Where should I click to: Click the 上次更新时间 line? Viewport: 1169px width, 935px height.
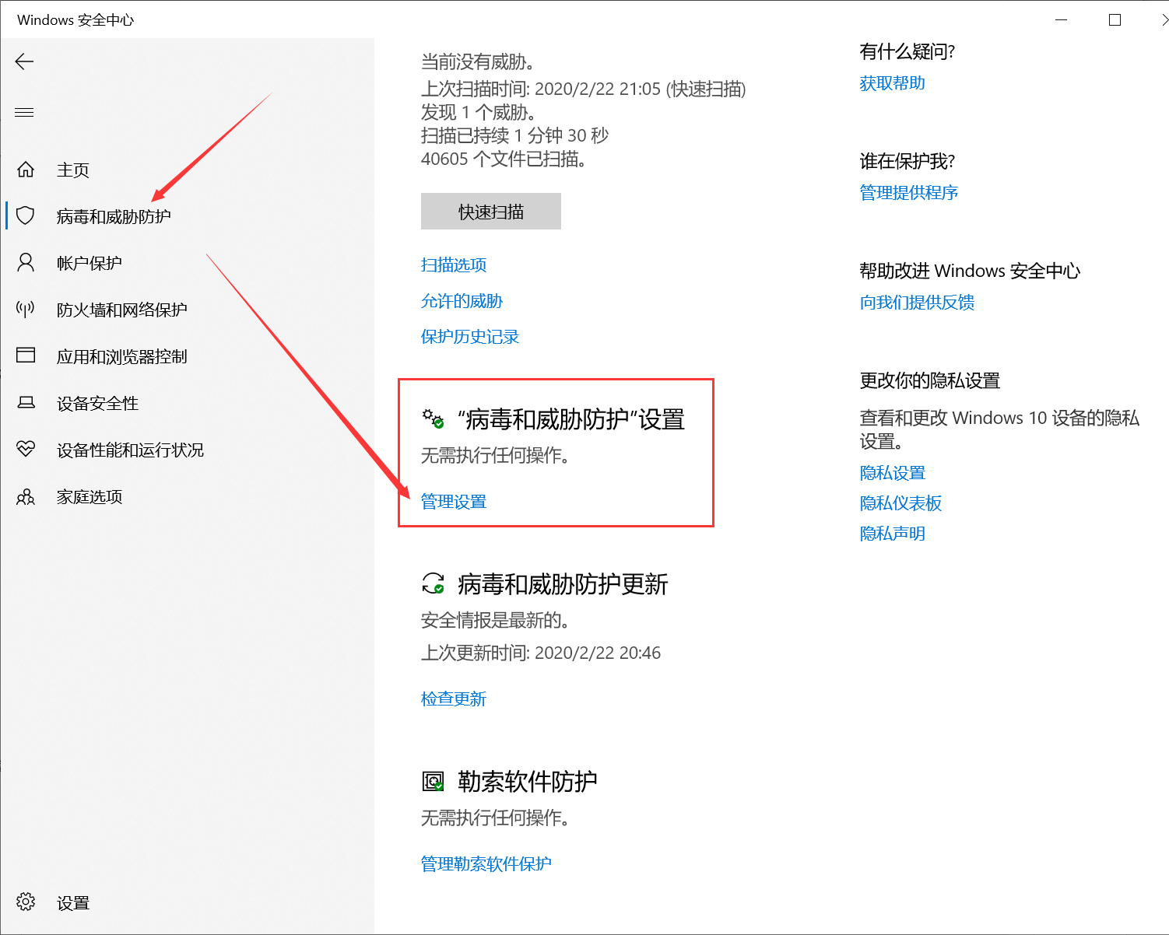point(541,653)
